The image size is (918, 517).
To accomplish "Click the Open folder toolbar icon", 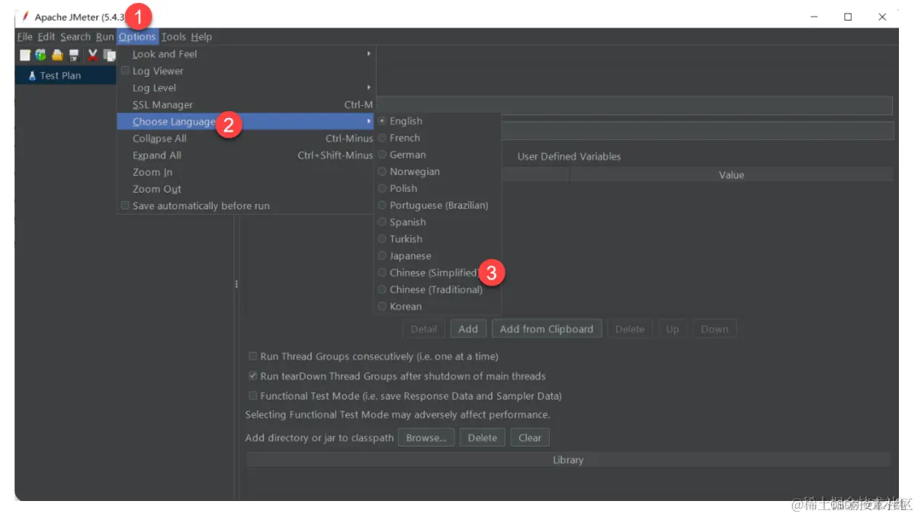I will pos(57,55).
